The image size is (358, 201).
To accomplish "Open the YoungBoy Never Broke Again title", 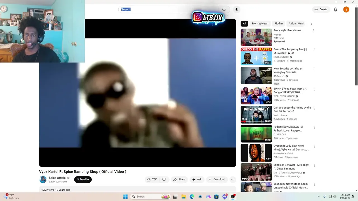I will 291,186.
